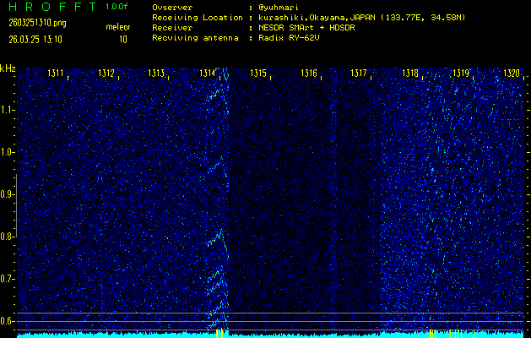
Task: Click the 1.1 frequency axis label
Action: pos(6,110)
